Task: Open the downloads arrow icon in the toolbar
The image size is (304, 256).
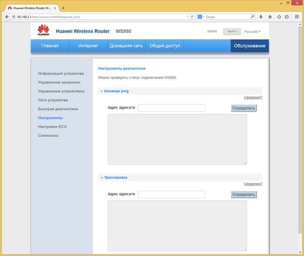Action: click(261, 17)
